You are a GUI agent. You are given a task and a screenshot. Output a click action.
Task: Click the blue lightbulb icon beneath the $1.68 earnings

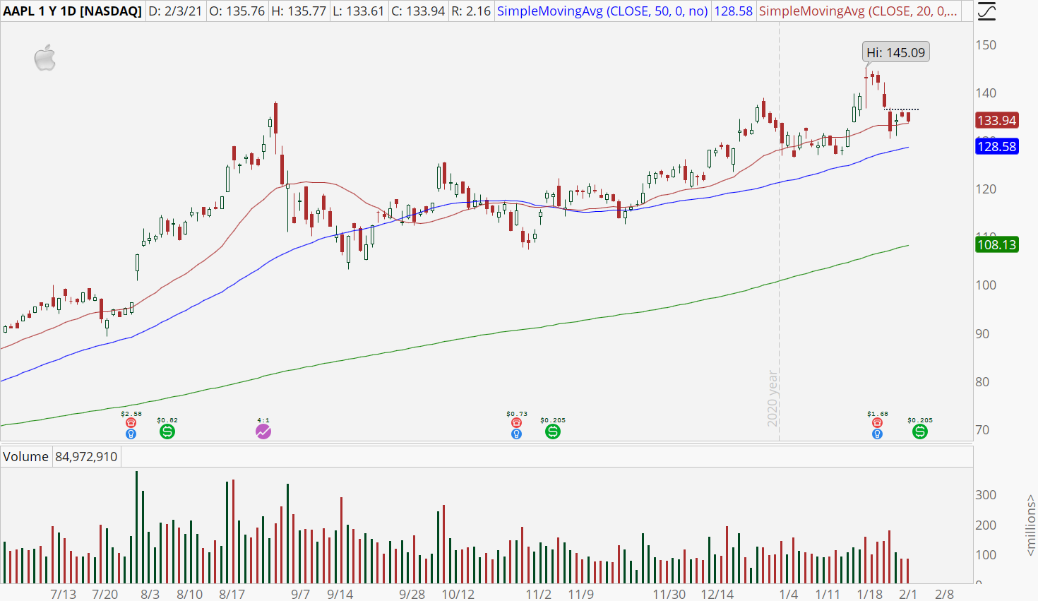(877, 434)
